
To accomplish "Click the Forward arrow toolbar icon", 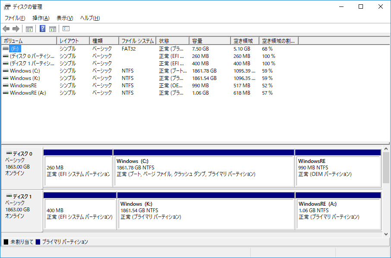I will (x=16, y=29).
